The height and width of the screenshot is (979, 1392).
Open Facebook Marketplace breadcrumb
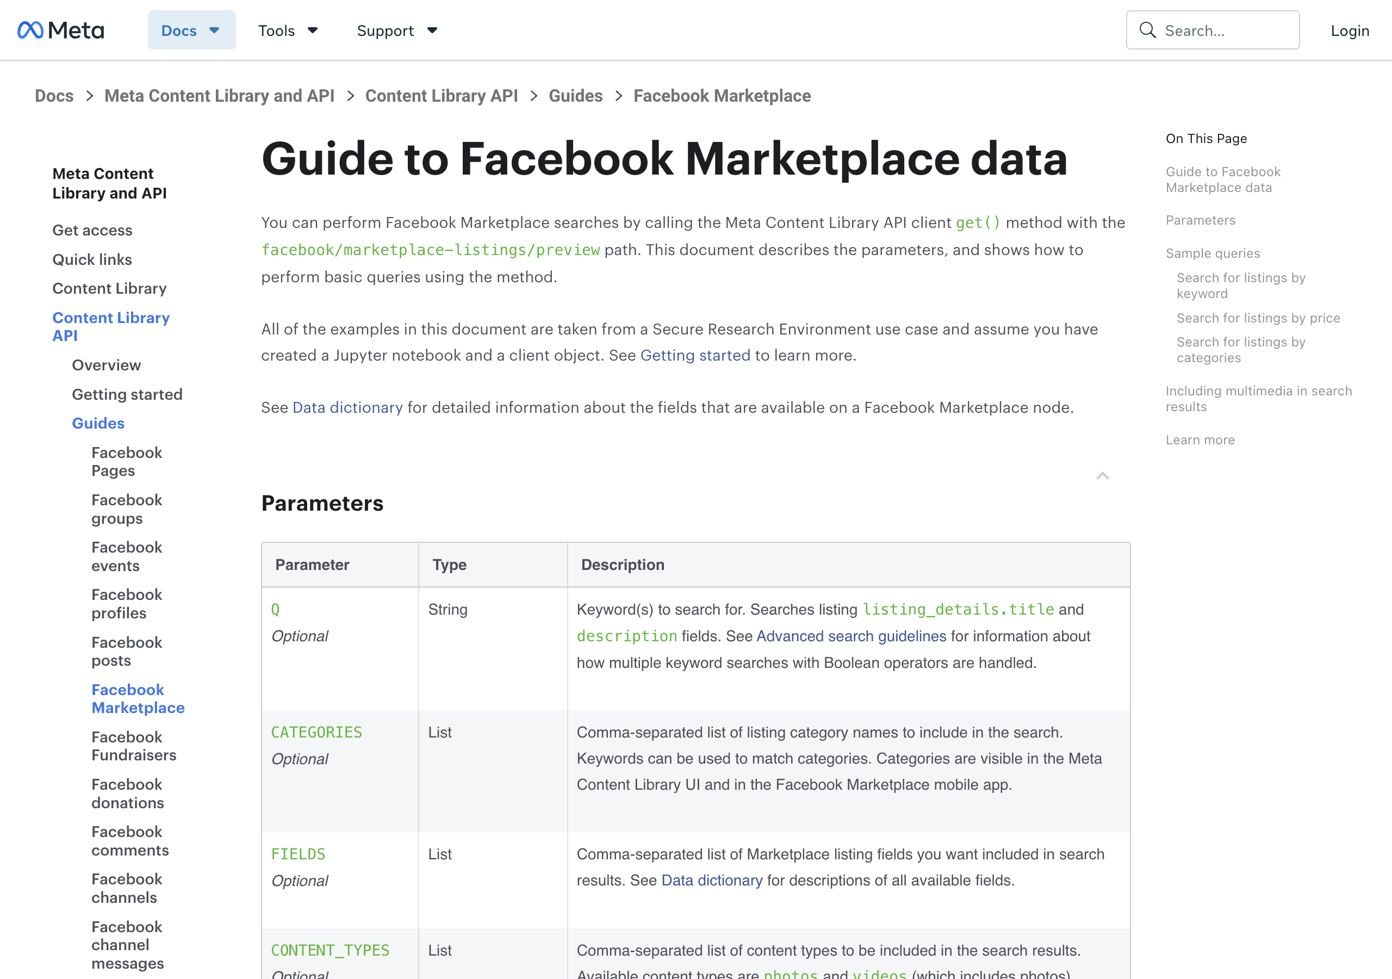722,96
